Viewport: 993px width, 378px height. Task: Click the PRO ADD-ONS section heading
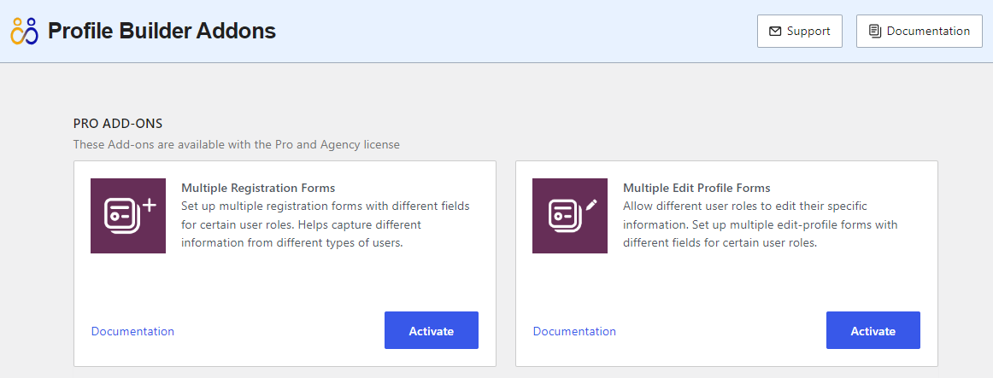click(x=118, y=124)
